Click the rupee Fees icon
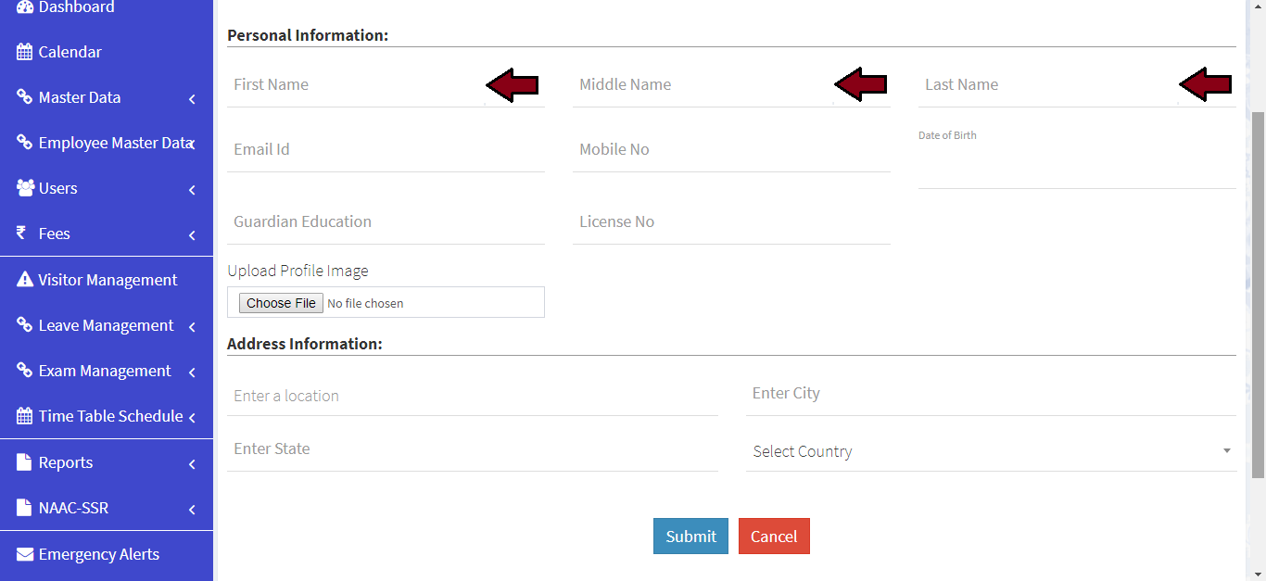Image resolution: width=1266 pixels, height=581 pixels. (x=22, y=234)
